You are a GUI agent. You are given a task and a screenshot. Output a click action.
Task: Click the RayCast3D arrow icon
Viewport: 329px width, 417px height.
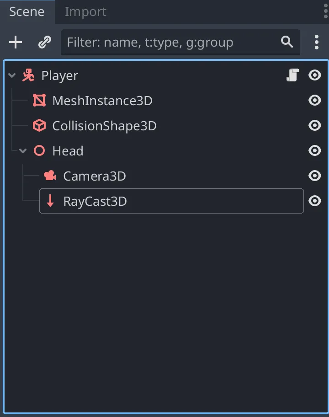tap(50, 201)
